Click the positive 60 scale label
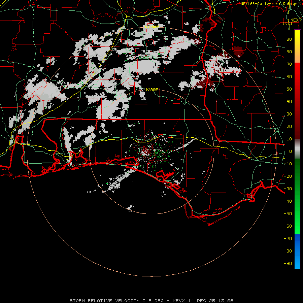 click(x=289, y=76)
